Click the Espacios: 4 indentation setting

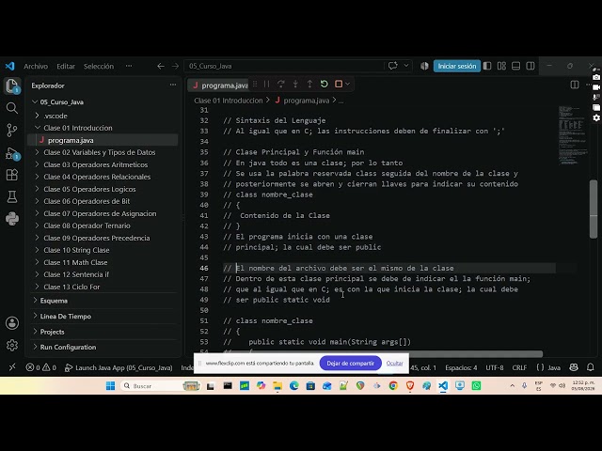pos(461,367)
